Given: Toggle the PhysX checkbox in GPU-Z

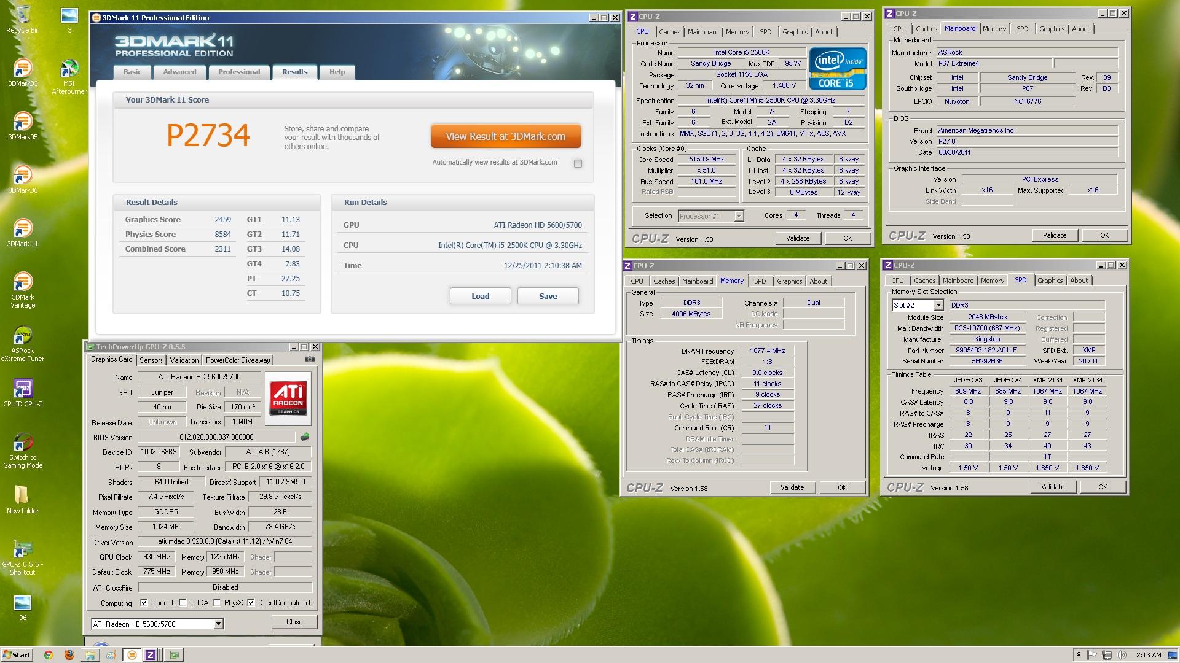Looking at the screenshot, I should (x=217, y=602).
